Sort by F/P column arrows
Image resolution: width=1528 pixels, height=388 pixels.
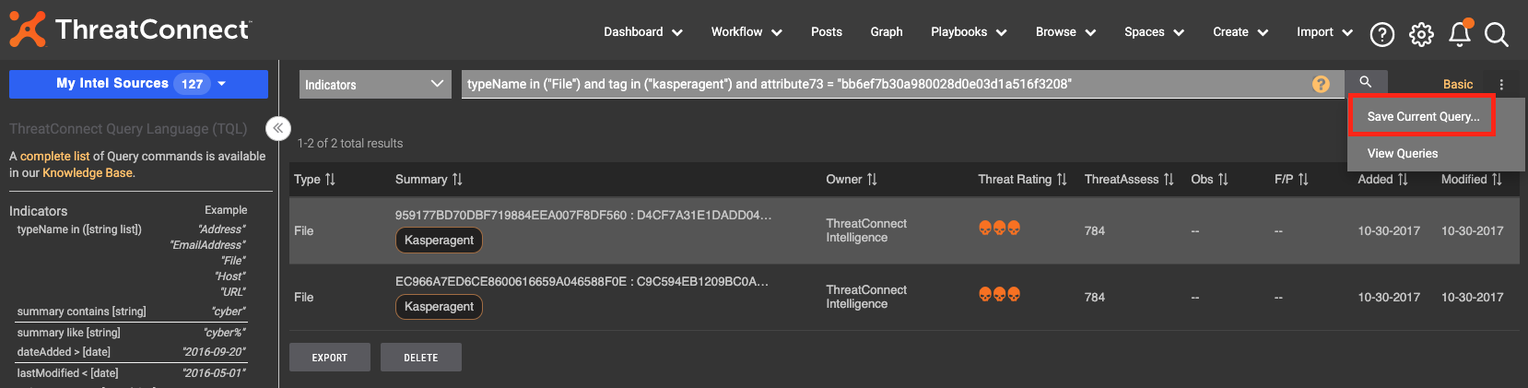point(1303,180)
